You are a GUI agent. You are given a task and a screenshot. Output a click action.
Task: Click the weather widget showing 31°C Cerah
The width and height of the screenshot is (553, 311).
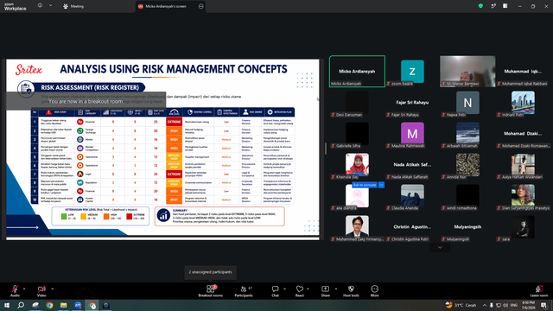coord(461,305)
